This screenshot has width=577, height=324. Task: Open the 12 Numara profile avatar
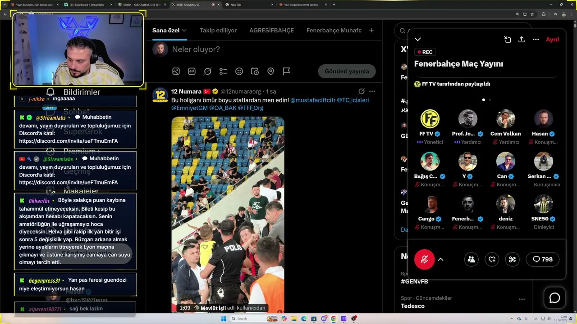coord(160,95)
